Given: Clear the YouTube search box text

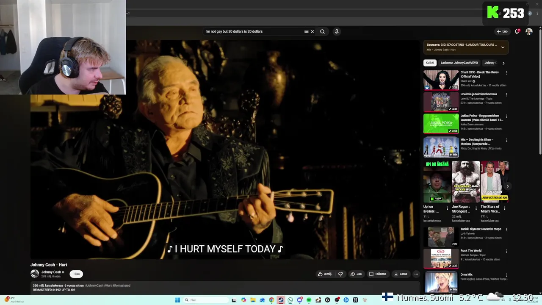Looking at the screenshot, I should [x=312, y=31].
